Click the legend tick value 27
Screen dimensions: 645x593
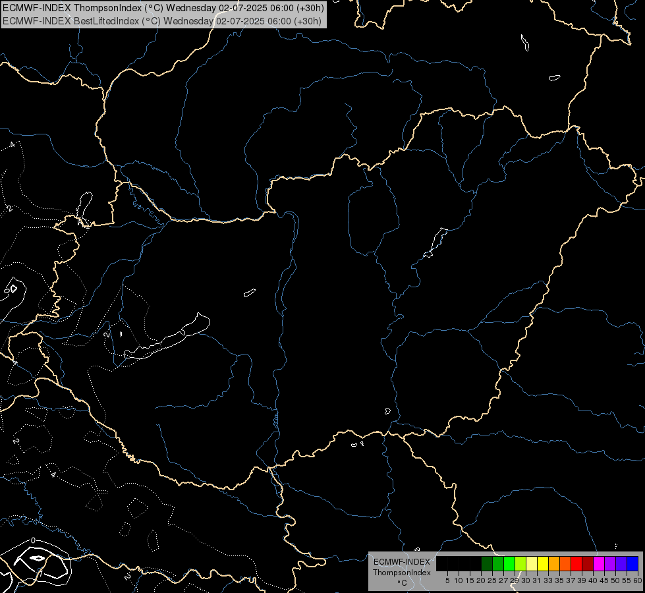coord(503,580)
